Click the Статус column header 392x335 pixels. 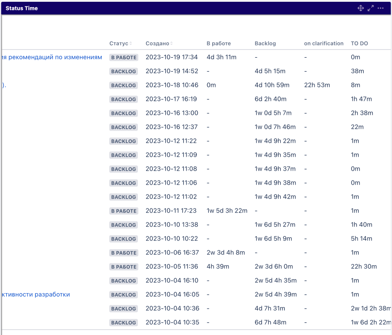tap(119, 44)
